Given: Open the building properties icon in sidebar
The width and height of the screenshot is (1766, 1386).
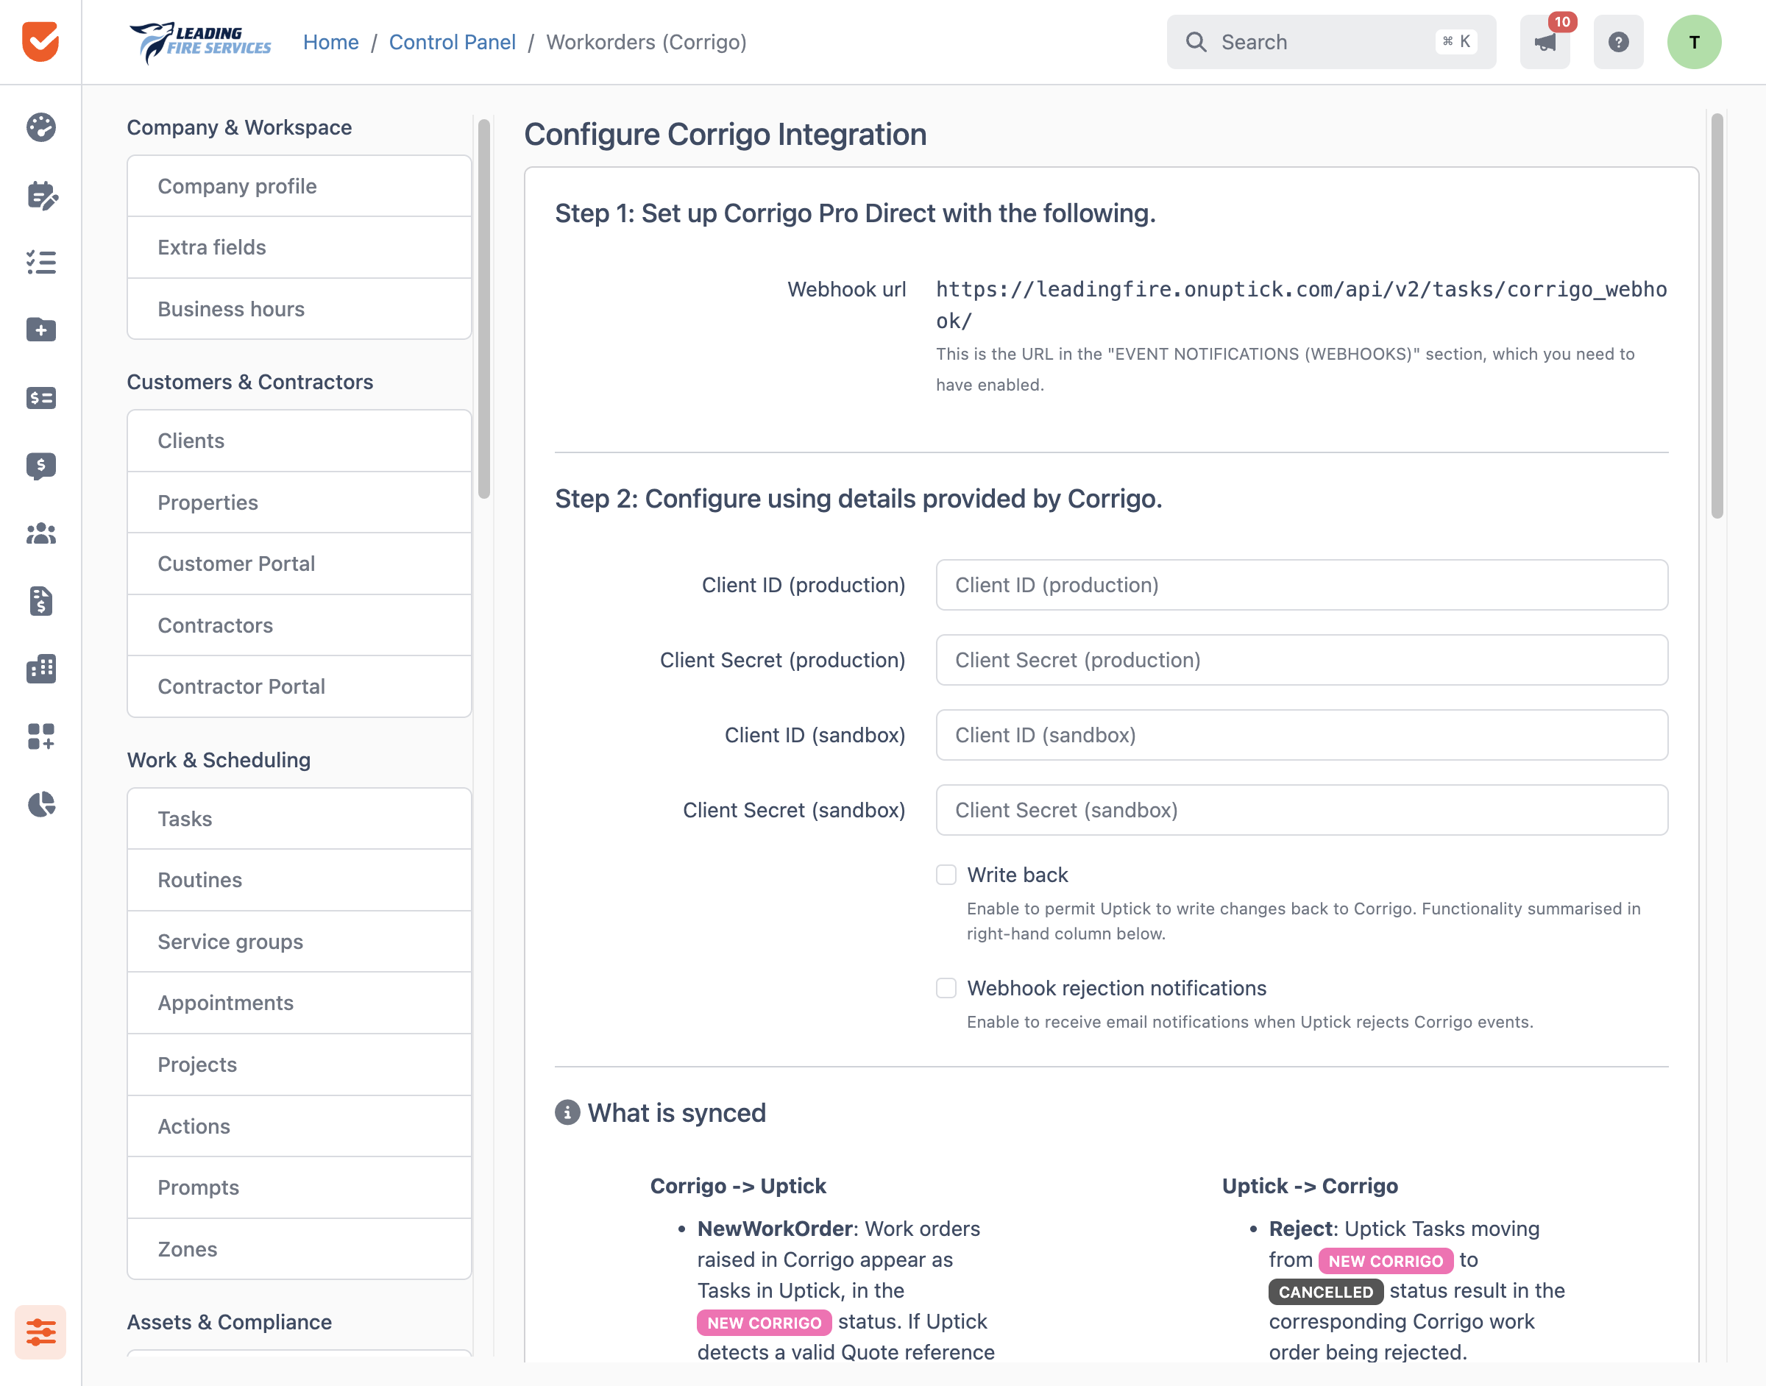Looking at the screenshot, I should pyautogui.click(x=40, y=669).
